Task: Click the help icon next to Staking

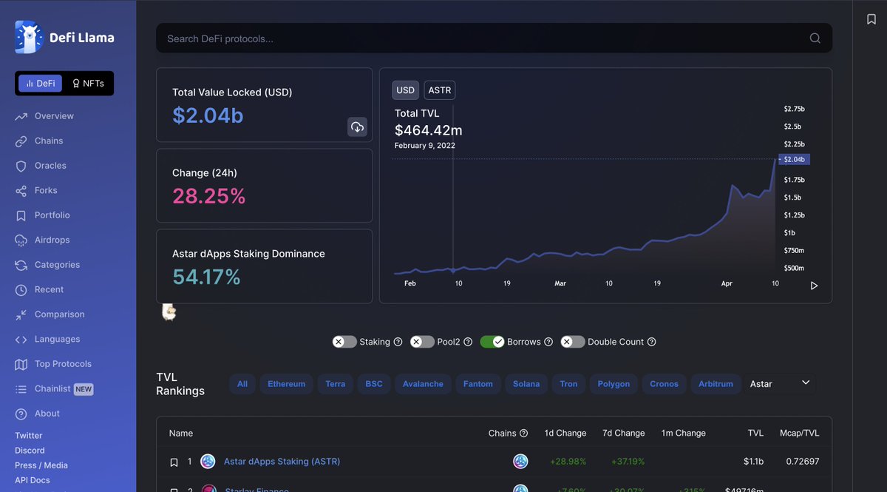Action: tap(398, 342)
